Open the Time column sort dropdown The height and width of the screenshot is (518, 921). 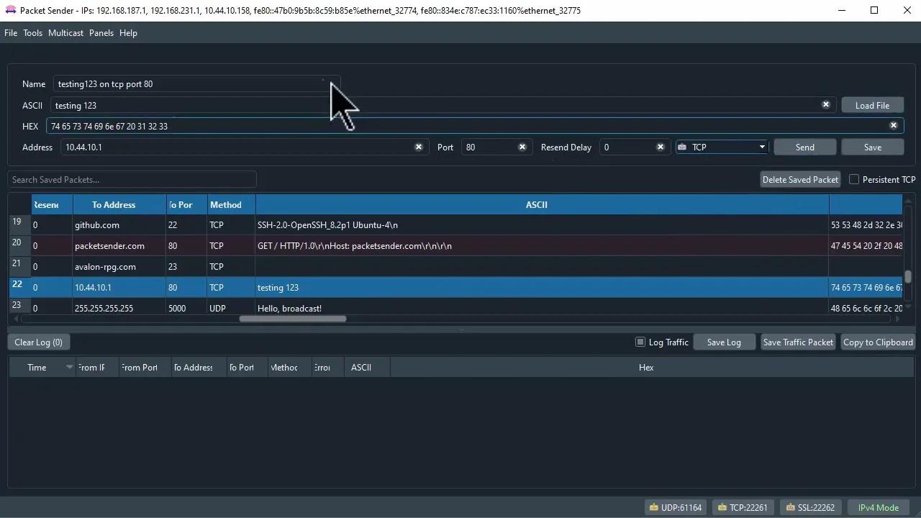(69, 367)
